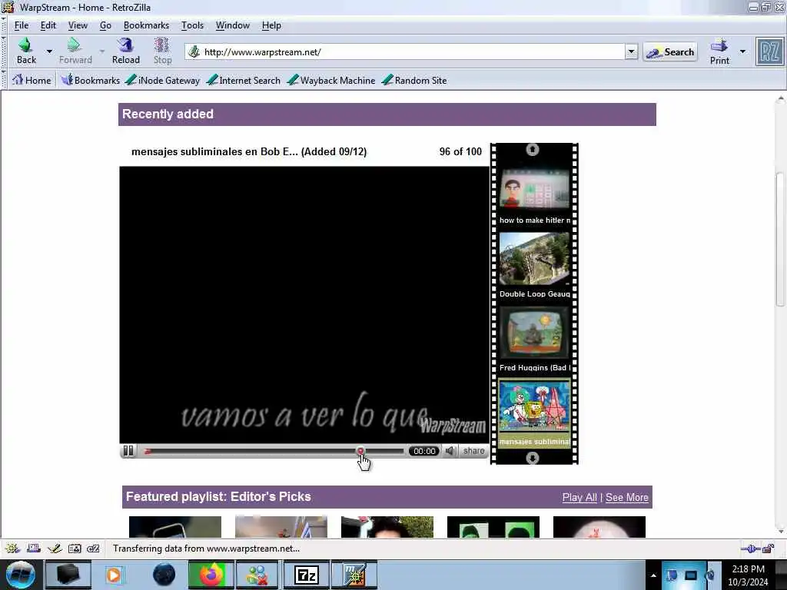Open the File menu
Viewport: 787px width, 590px height.
point(21,25)
